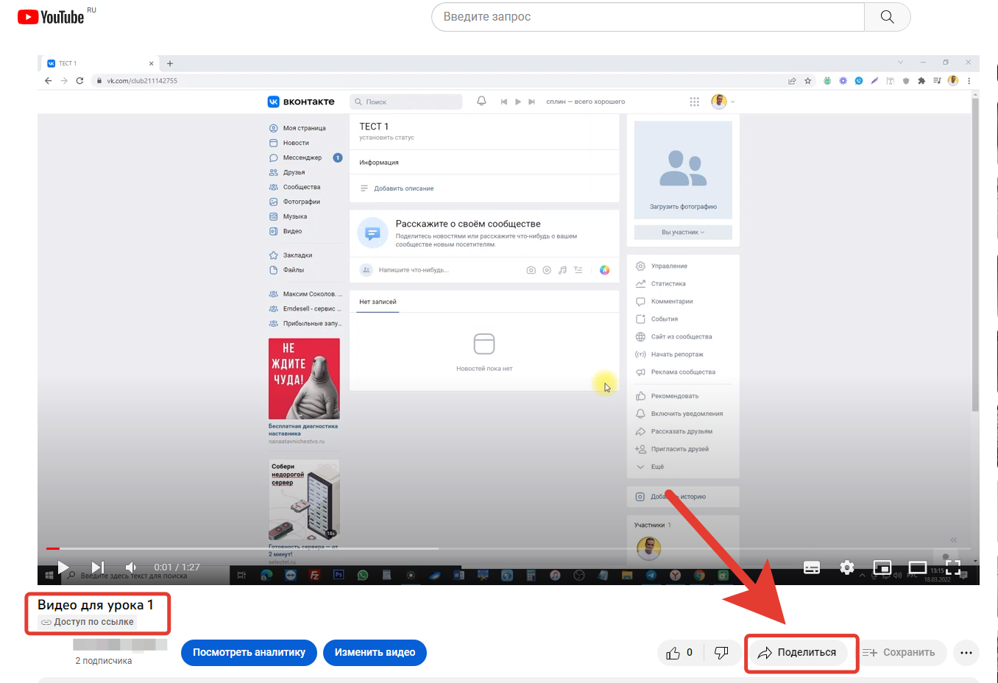Click the music note attach icon
This screenshot has width=998, height=683.
pyautogui.click(x=562, y=270)
